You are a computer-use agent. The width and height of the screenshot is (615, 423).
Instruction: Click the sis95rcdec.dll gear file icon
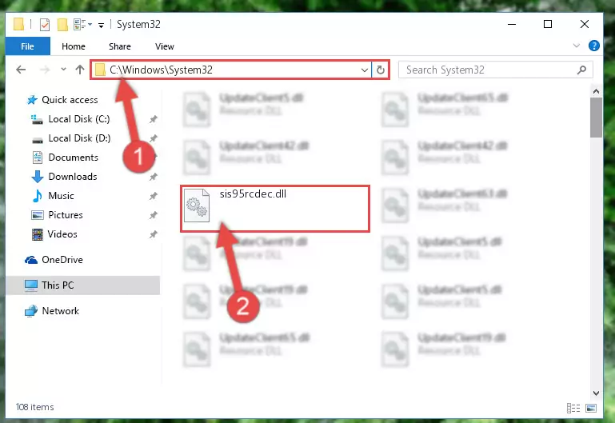tap(197, 206)
